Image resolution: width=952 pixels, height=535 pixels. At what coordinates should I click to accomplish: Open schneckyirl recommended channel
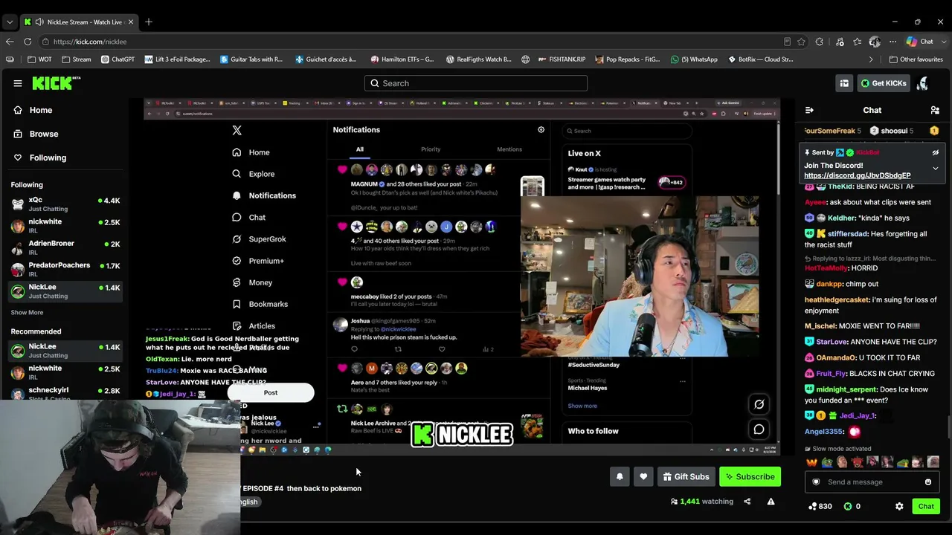(65, 393)
